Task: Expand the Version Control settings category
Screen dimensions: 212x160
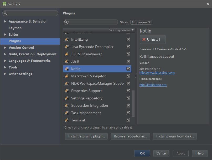Action: click(5, 48)
